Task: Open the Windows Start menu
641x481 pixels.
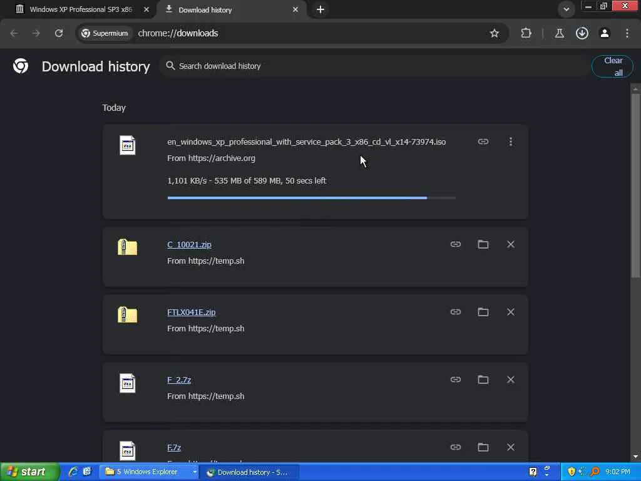Action: click(29, 472)
